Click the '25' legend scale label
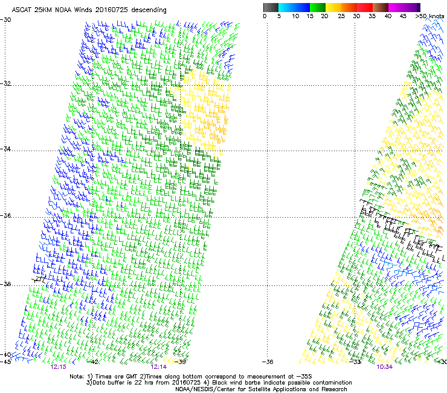Screen dimensions: 447x393 pos(341,16)
